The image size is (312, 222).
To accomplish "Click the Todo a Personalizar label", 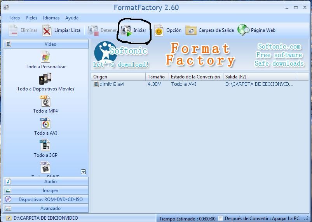I will [45, 67].
